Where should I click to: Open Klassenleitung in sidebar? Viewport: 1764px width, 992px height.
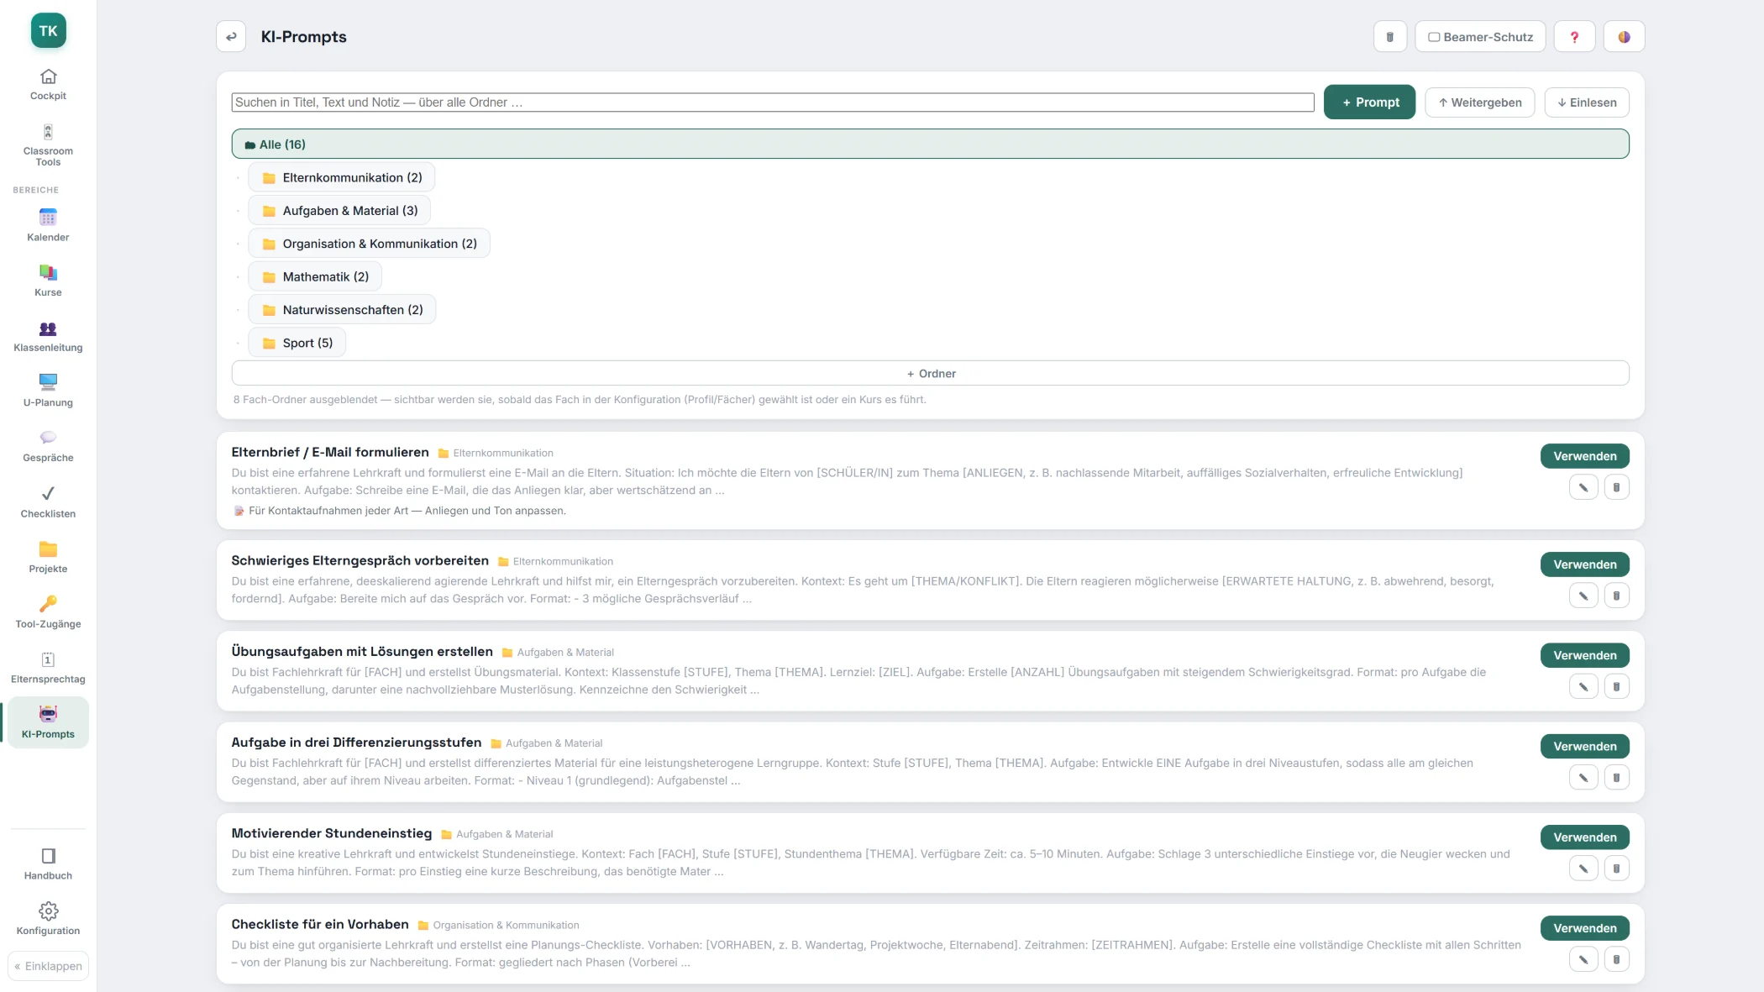pos(48,337)
